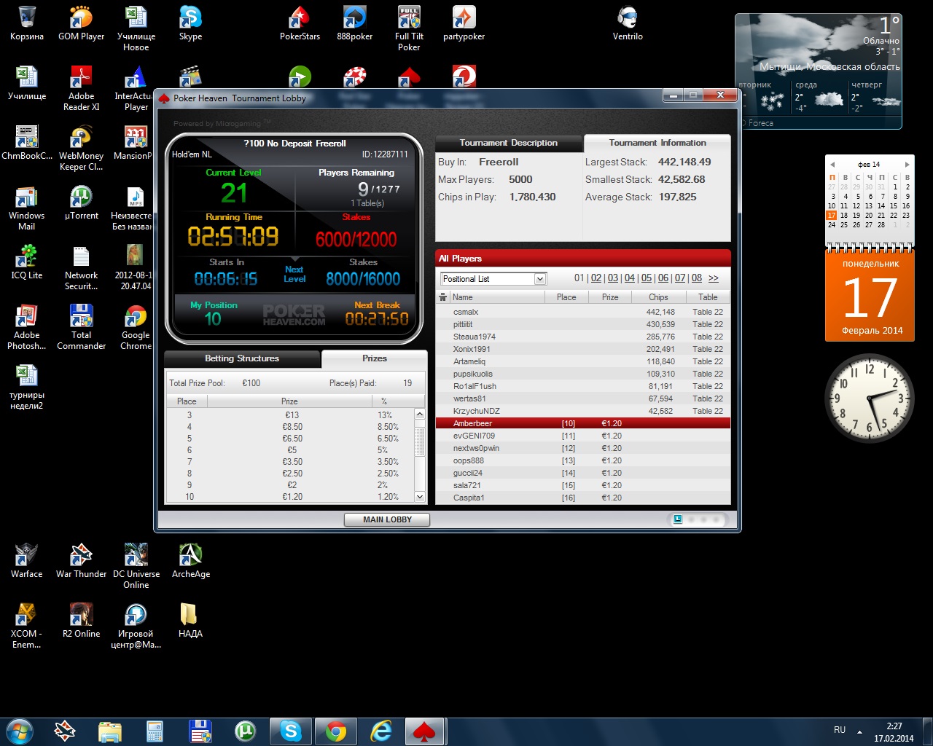The image size is (933, 746).
Task: Advance the calendar gadget to the next month
Action: click(907, 165)
